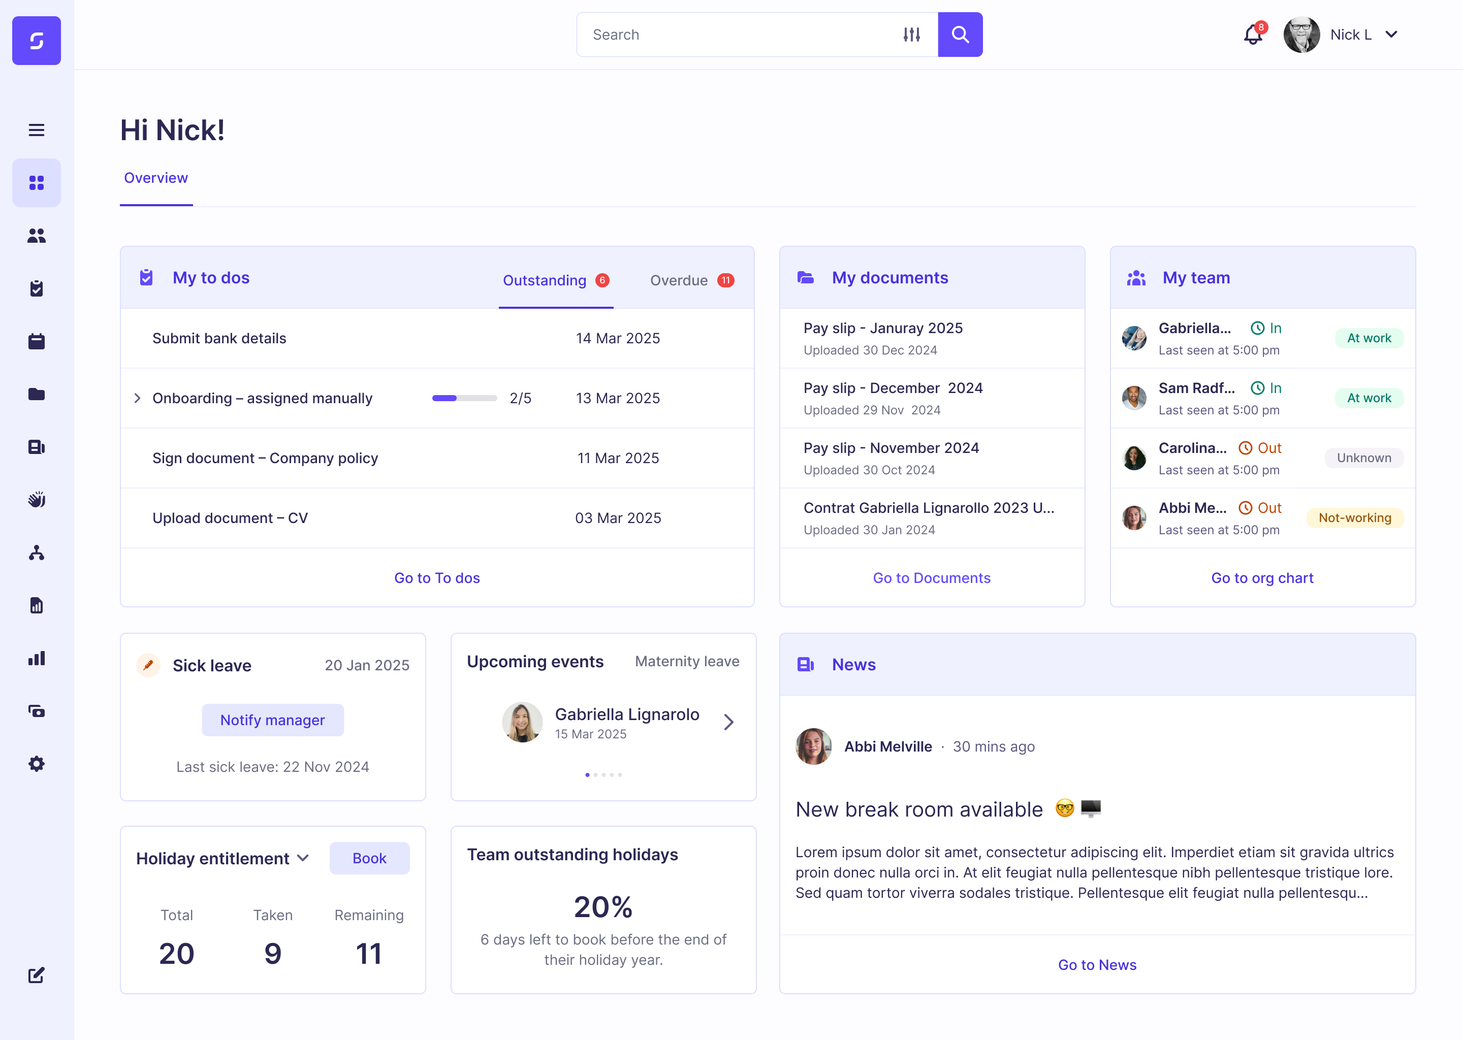Viewport: 1463px width, 1040px height.
Task: Open the calendar icon in sidebar
Action: (x=37, y=341)
